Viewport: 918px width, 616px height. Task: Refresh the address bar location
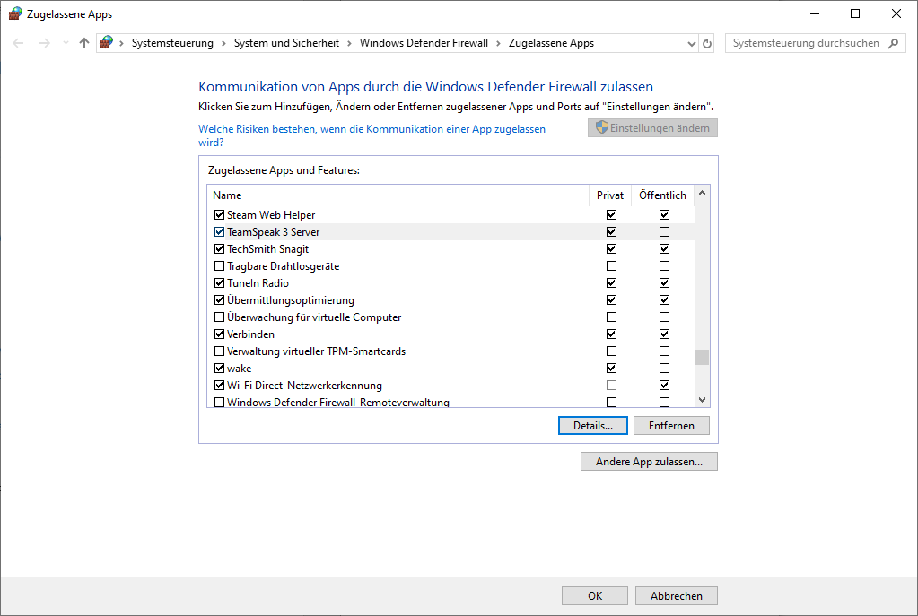pos(707,43)
